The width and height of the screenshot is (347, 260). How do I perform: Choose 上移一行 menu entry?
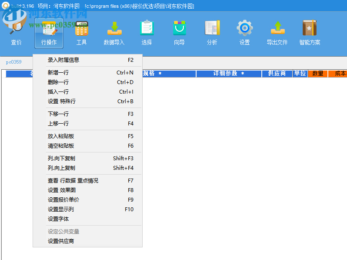click(88, 123)
